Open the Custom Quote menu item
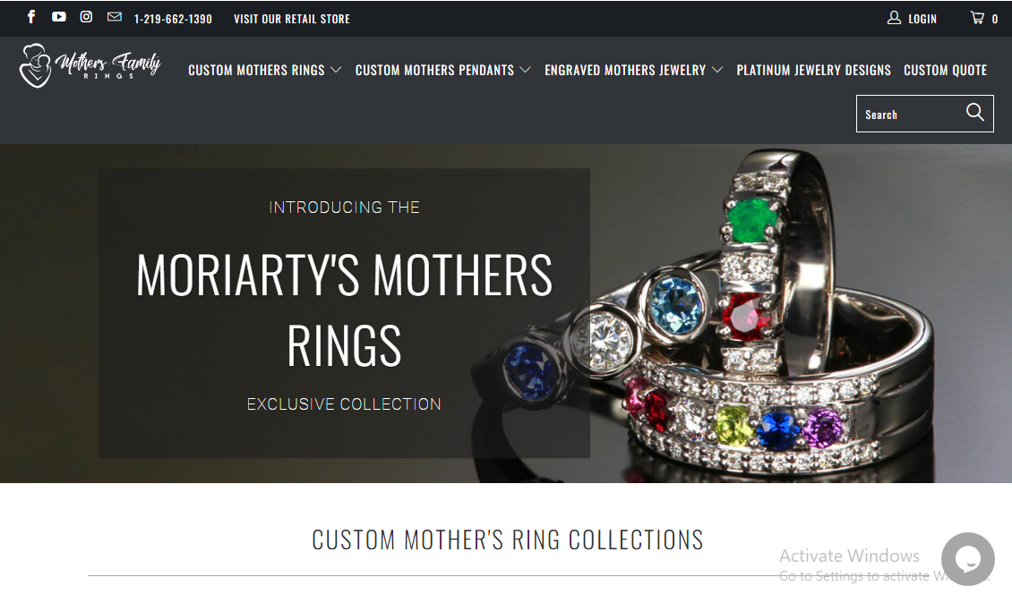 tap(945, 70)
